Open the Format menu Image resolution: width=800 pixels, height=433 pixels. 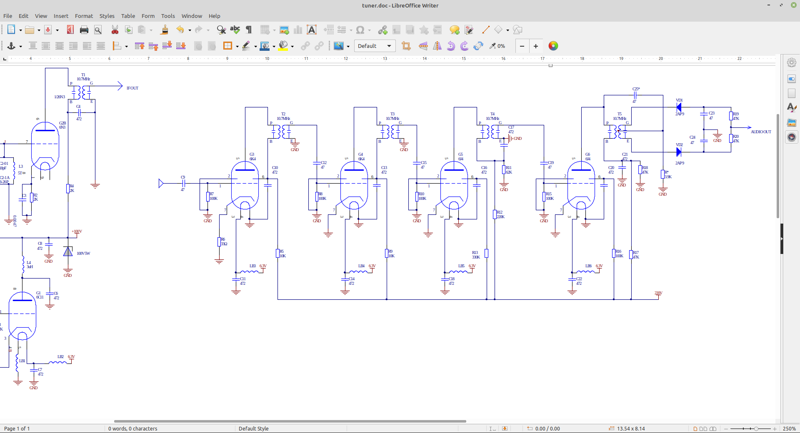pyautogui.click(x=84, y=16)
